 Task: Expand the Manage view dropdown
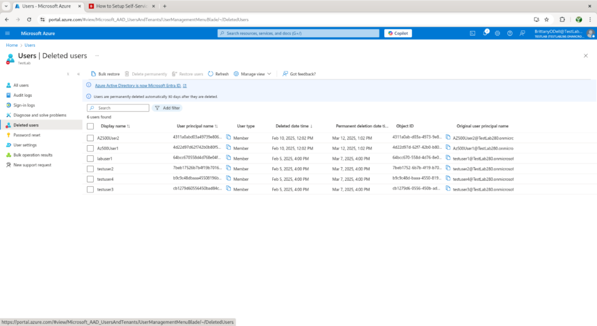click(252, 74)
